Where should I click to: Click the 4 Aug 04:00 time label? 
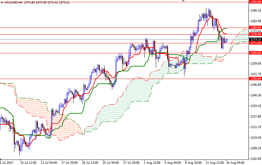173,163
